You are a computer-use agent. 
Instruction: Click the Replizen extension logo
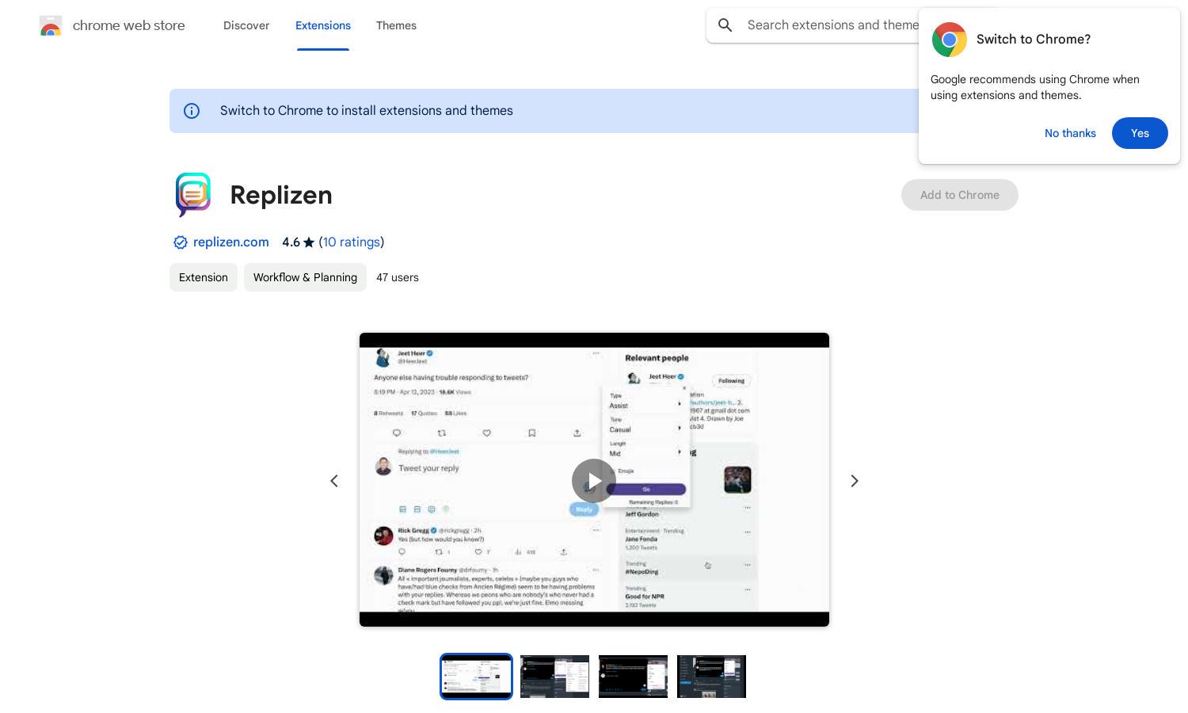click(x=193, y=195)
